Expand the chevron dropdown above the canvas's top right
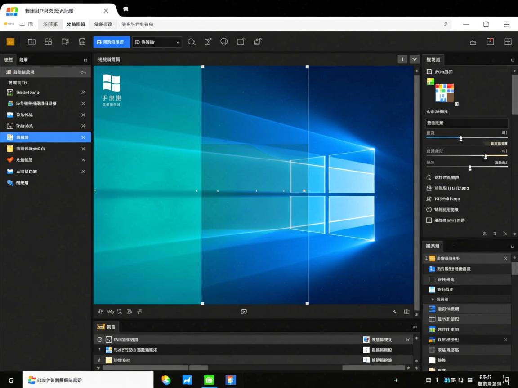 coord(414,59)
